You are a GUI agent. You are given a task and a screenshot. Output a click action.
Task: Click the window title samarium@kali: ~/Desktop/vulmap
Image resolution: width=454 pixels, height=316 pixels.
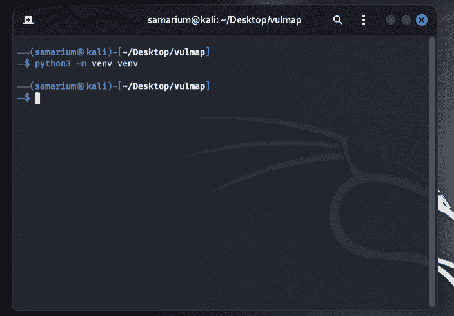224,20
